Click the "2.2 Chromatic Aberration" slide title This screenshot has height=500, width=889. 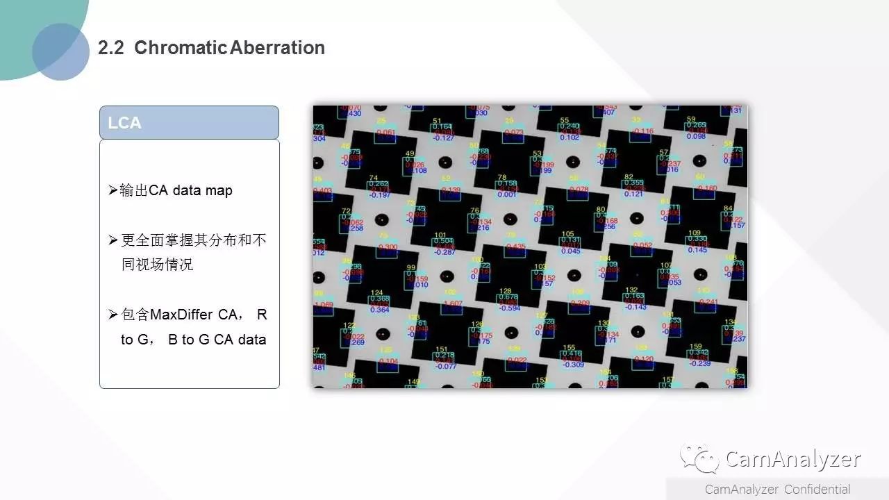pos(211,48)
